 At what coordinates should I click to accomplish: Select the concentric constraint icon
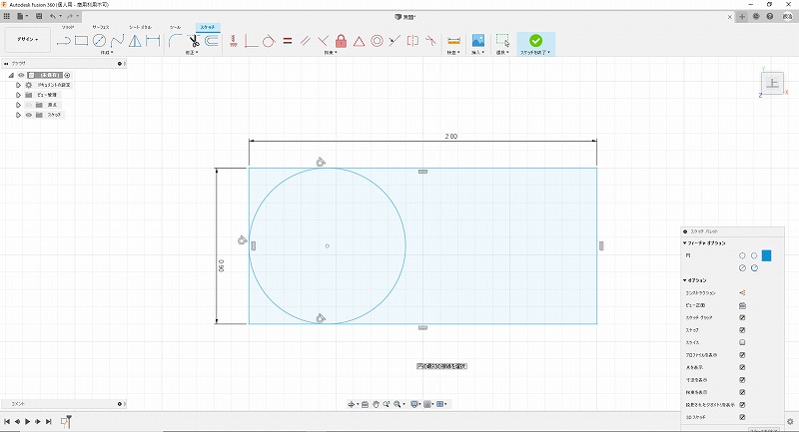tap(377, 41)
